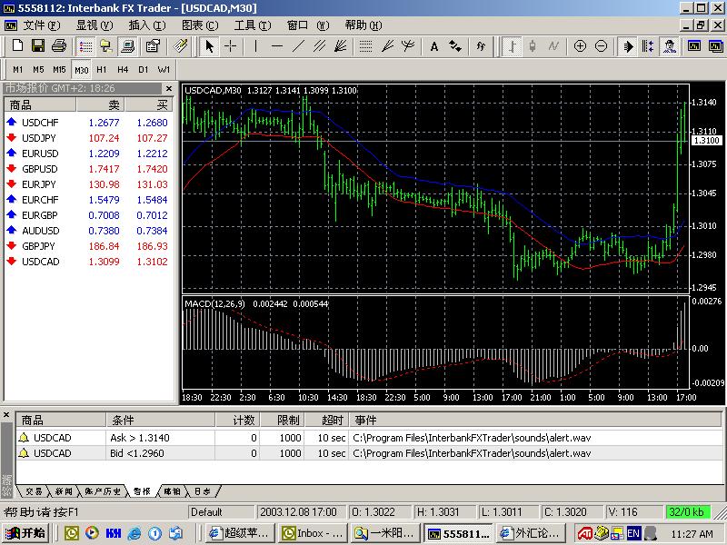
Task: Toggle the Market Watch panel icon
Action: (85, 46)
